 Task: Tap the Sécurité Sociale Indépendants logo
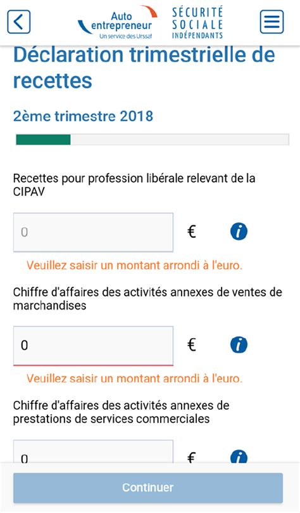click(x=197, y=23)
